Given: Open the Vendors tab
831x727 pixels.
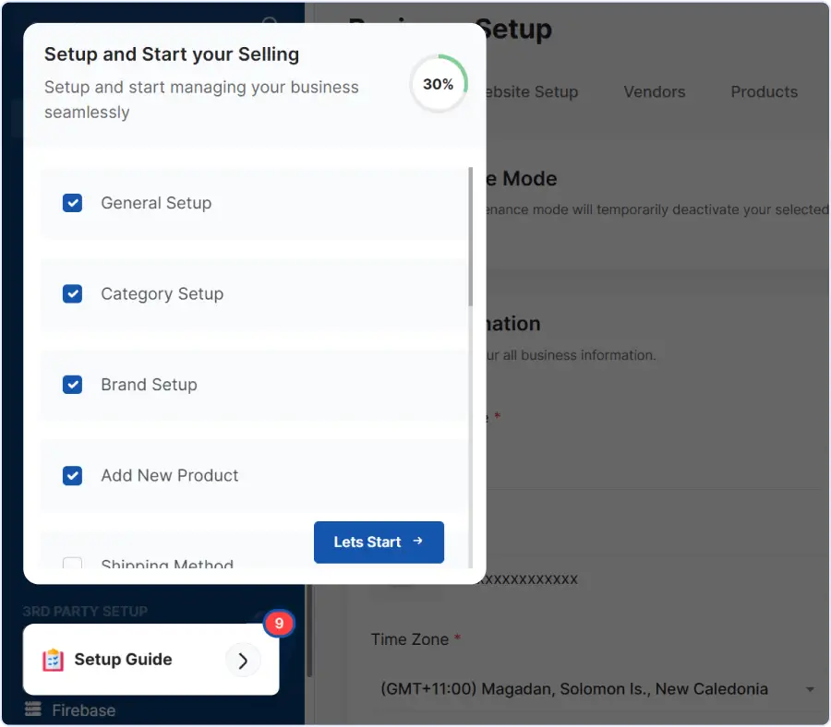Looking at the screenshot, I should (654, 91).
